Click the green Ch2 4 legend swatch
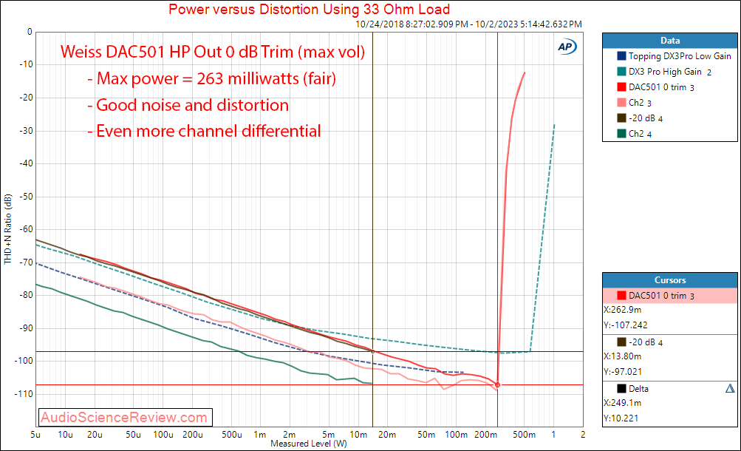Viewport: 741px width, 451px height. coord(621,134)
